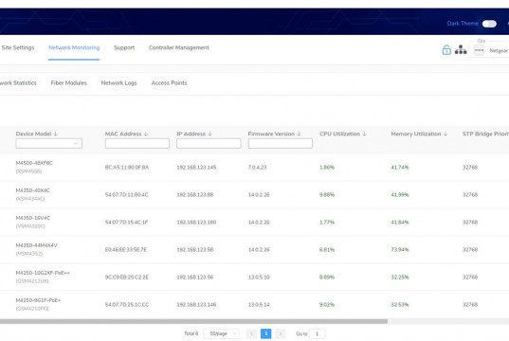
Task: Click the MAC Address filter field
Action: 137,143
